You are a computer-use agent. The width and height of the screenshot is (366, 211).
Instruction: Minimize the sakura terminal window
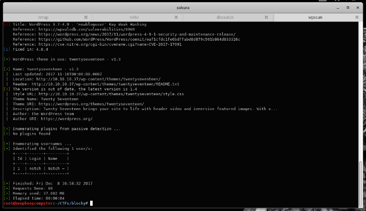pyautogui.click(x=339, y=7)
